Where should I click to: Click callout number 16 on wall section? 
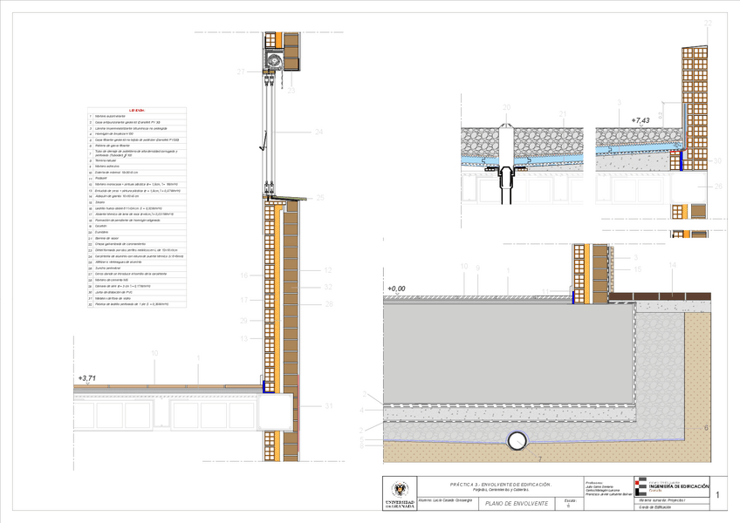[x=244, y=275]
